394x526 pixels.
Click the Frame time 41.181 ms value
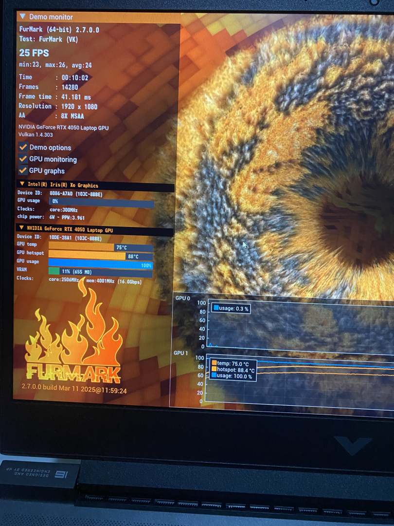coord(76,97)
